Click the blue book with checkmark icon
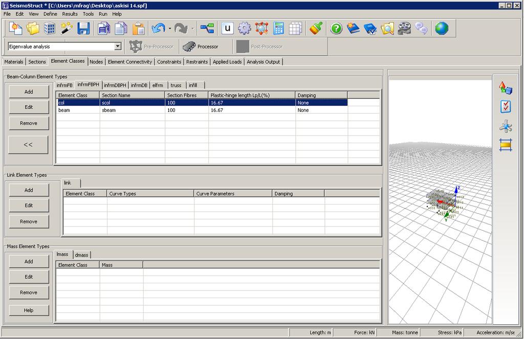 pos(370,29)
